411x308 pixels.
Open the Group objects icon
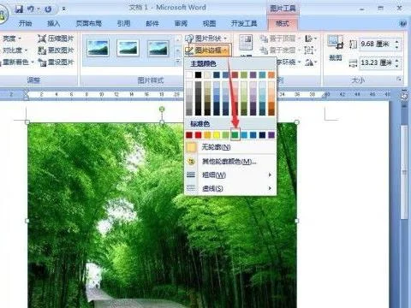[311, 50]
